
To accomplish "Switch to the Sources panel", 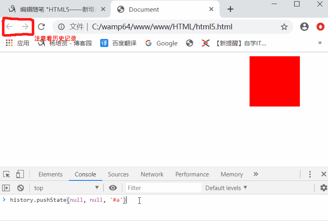I will [118, 174].
